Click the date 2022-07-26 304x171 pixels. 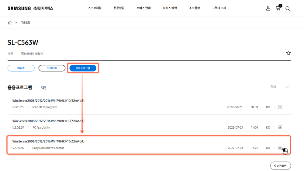[x=235, y=107]
